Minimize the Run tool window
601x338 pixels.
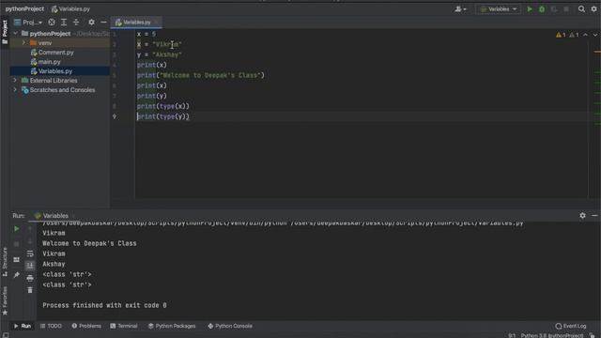tap(594, 215)
